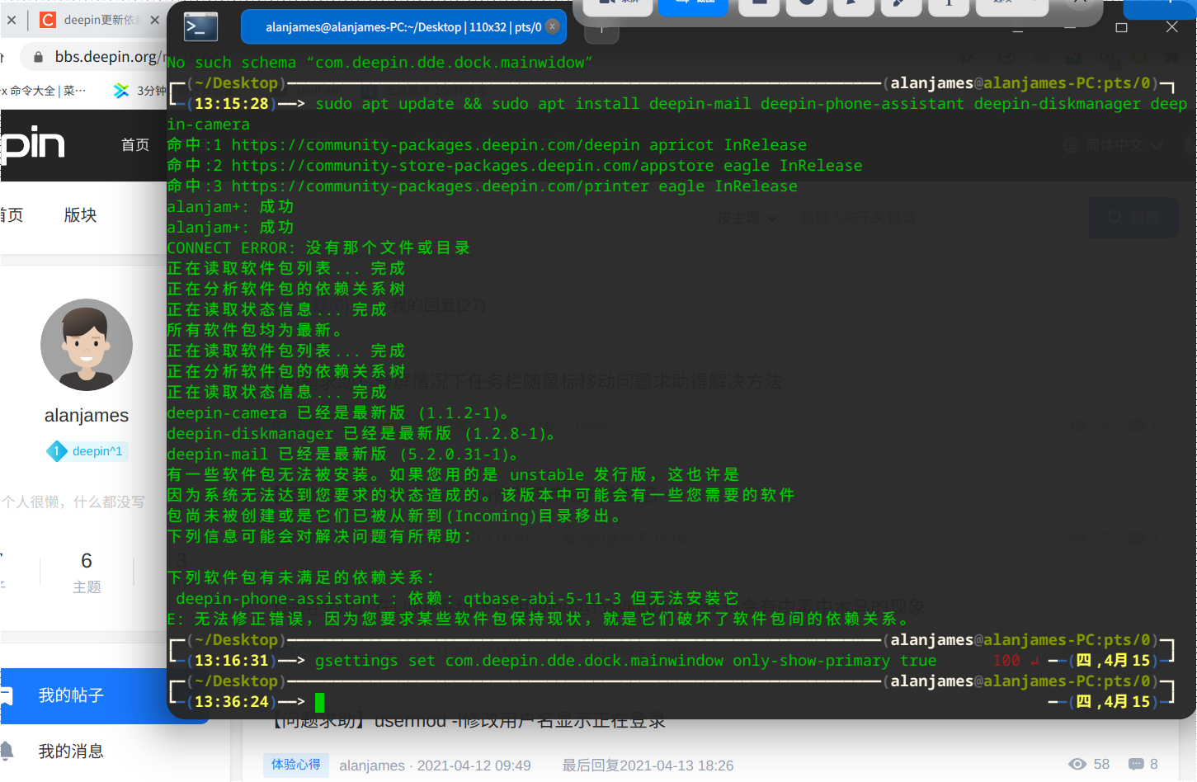Click '最后回复2021-04-13 18:26' on the post
This screenshot has height=782, width=1197.
click(648, 766)
